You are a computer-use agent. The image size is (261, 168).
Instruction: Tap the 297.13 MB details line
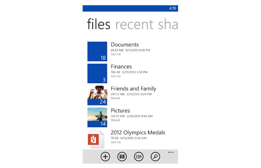131,94
